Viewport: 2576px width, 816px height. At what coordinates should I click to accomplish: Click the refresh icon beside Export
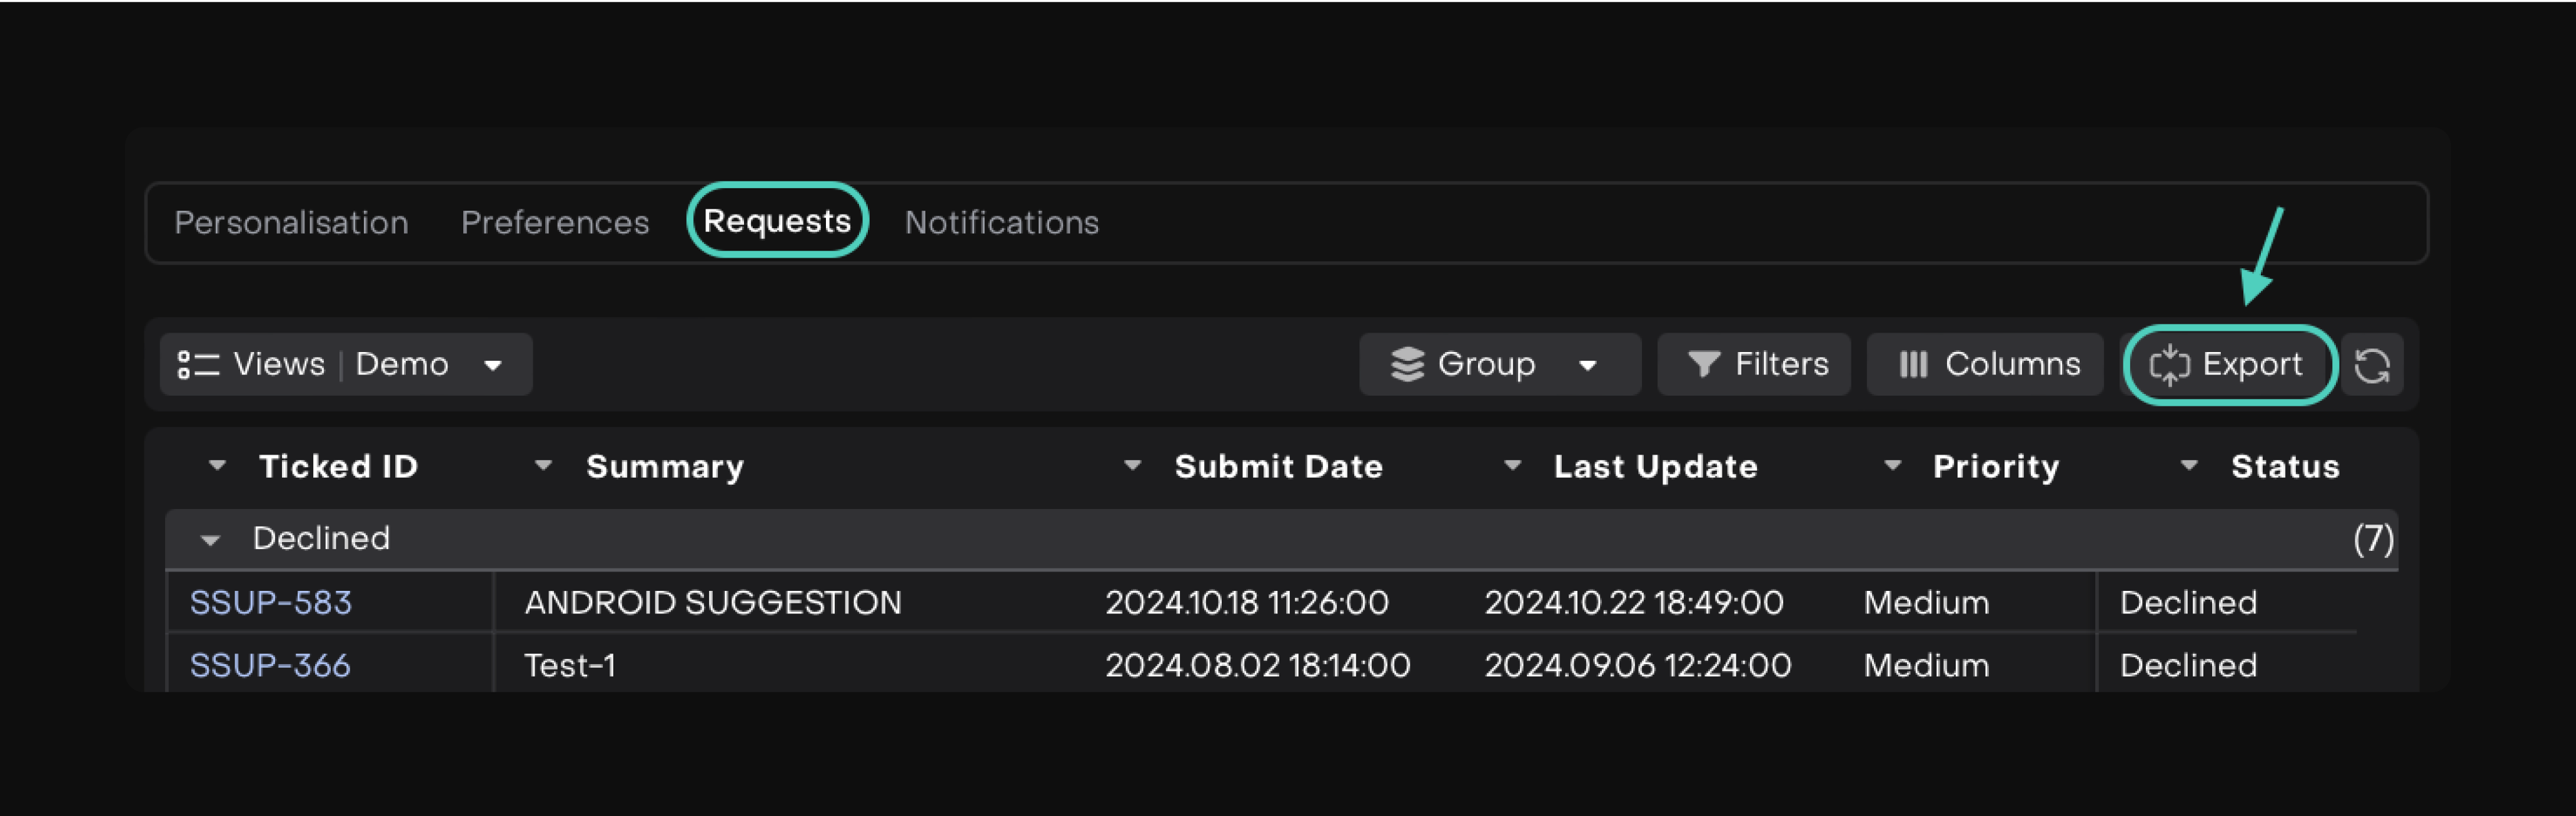click(2371, 365)
